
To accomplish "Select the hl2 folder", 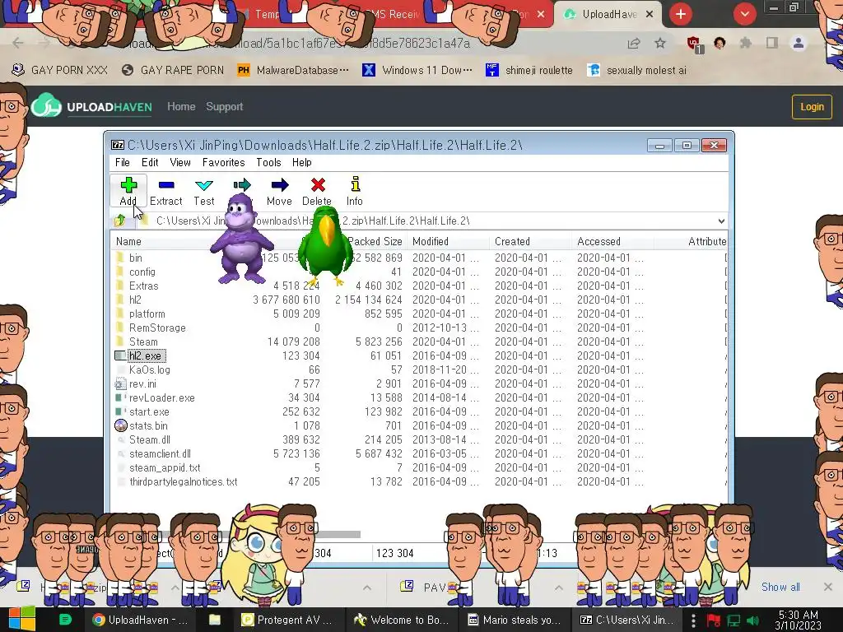I will click(135, 300).
